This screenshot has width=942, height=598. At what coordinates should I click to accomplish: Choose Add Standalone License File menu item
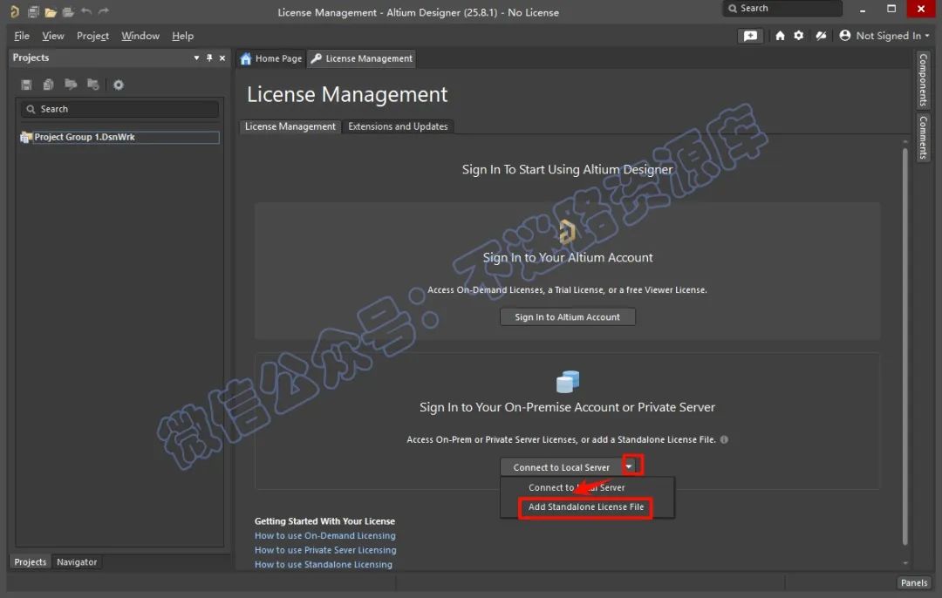click(x=586, y=507)
